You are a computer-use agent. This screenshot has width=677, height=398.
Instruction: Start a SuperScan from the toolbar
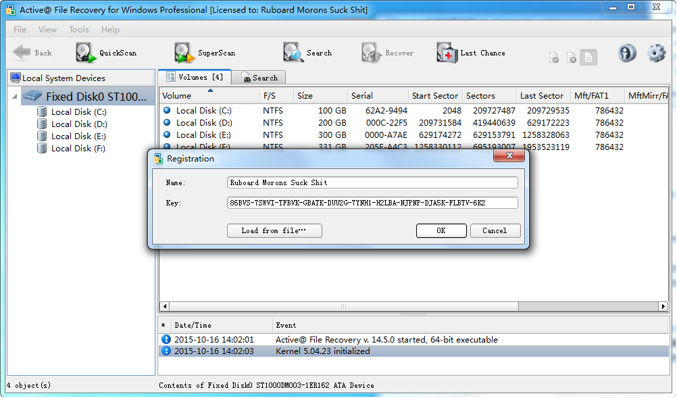[x=184, y=53]
